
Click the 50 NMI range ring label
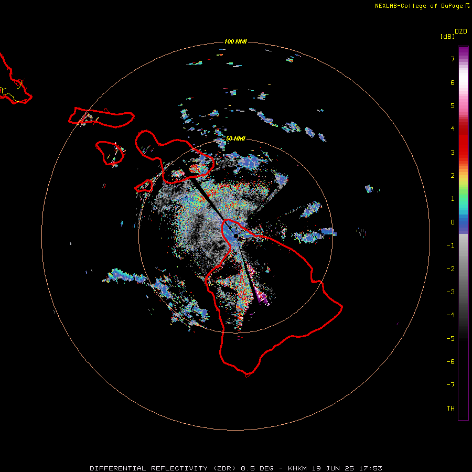tap(235, 138)
